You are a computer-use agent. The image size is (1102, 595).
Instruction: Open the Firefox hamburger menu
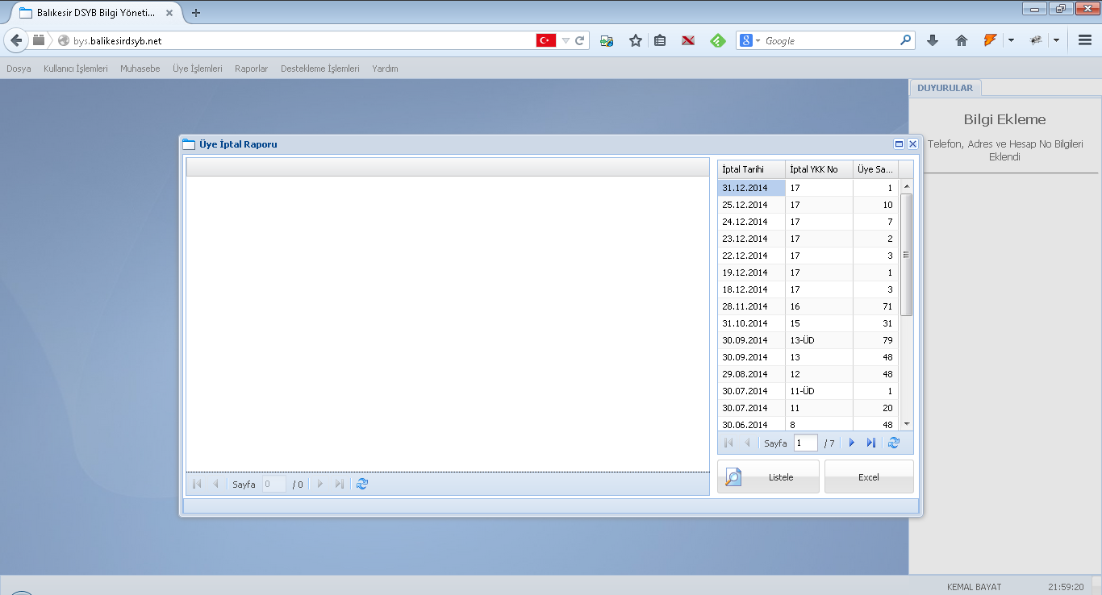[1084, 40]
